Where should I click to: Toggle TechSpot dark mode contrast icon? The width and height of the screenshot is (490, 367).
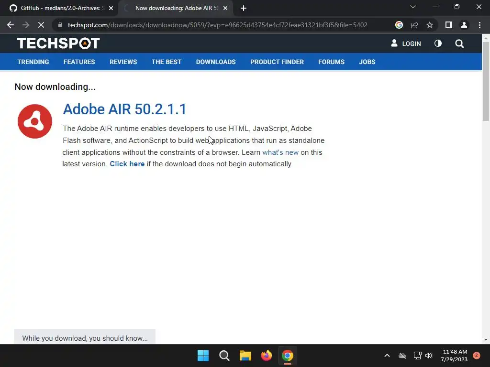[438, 43]
